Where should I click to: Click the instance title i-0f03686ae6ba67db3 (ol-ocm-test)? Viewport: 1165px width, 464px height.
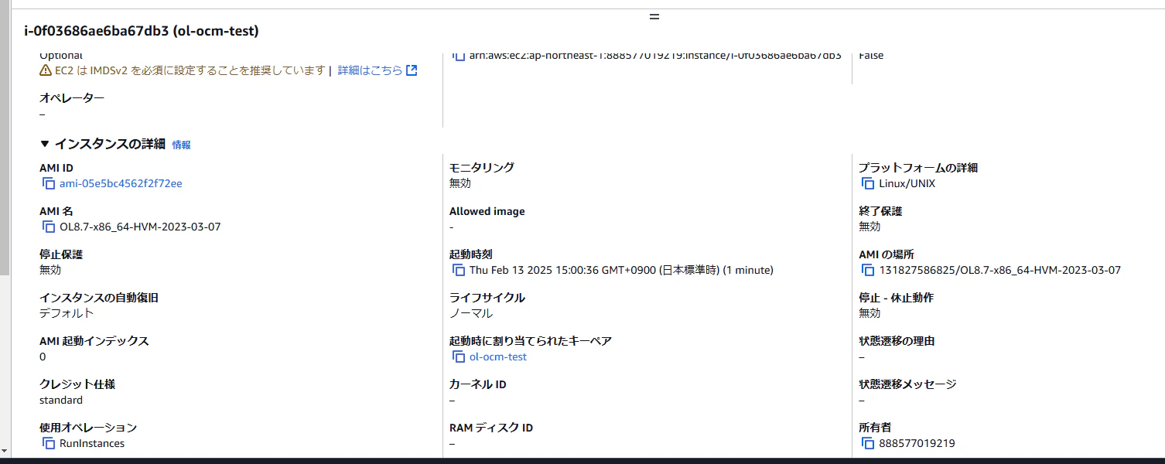(142, 31)
